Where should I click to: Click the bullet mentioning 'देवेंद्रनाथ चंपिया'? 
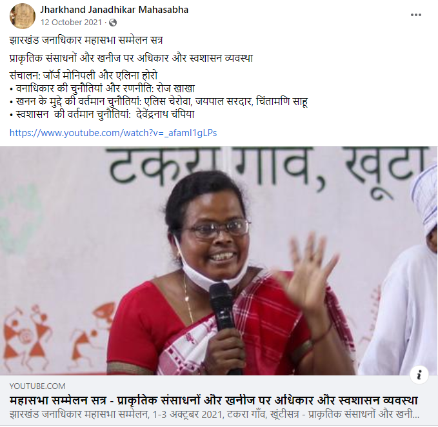(102, 115)
